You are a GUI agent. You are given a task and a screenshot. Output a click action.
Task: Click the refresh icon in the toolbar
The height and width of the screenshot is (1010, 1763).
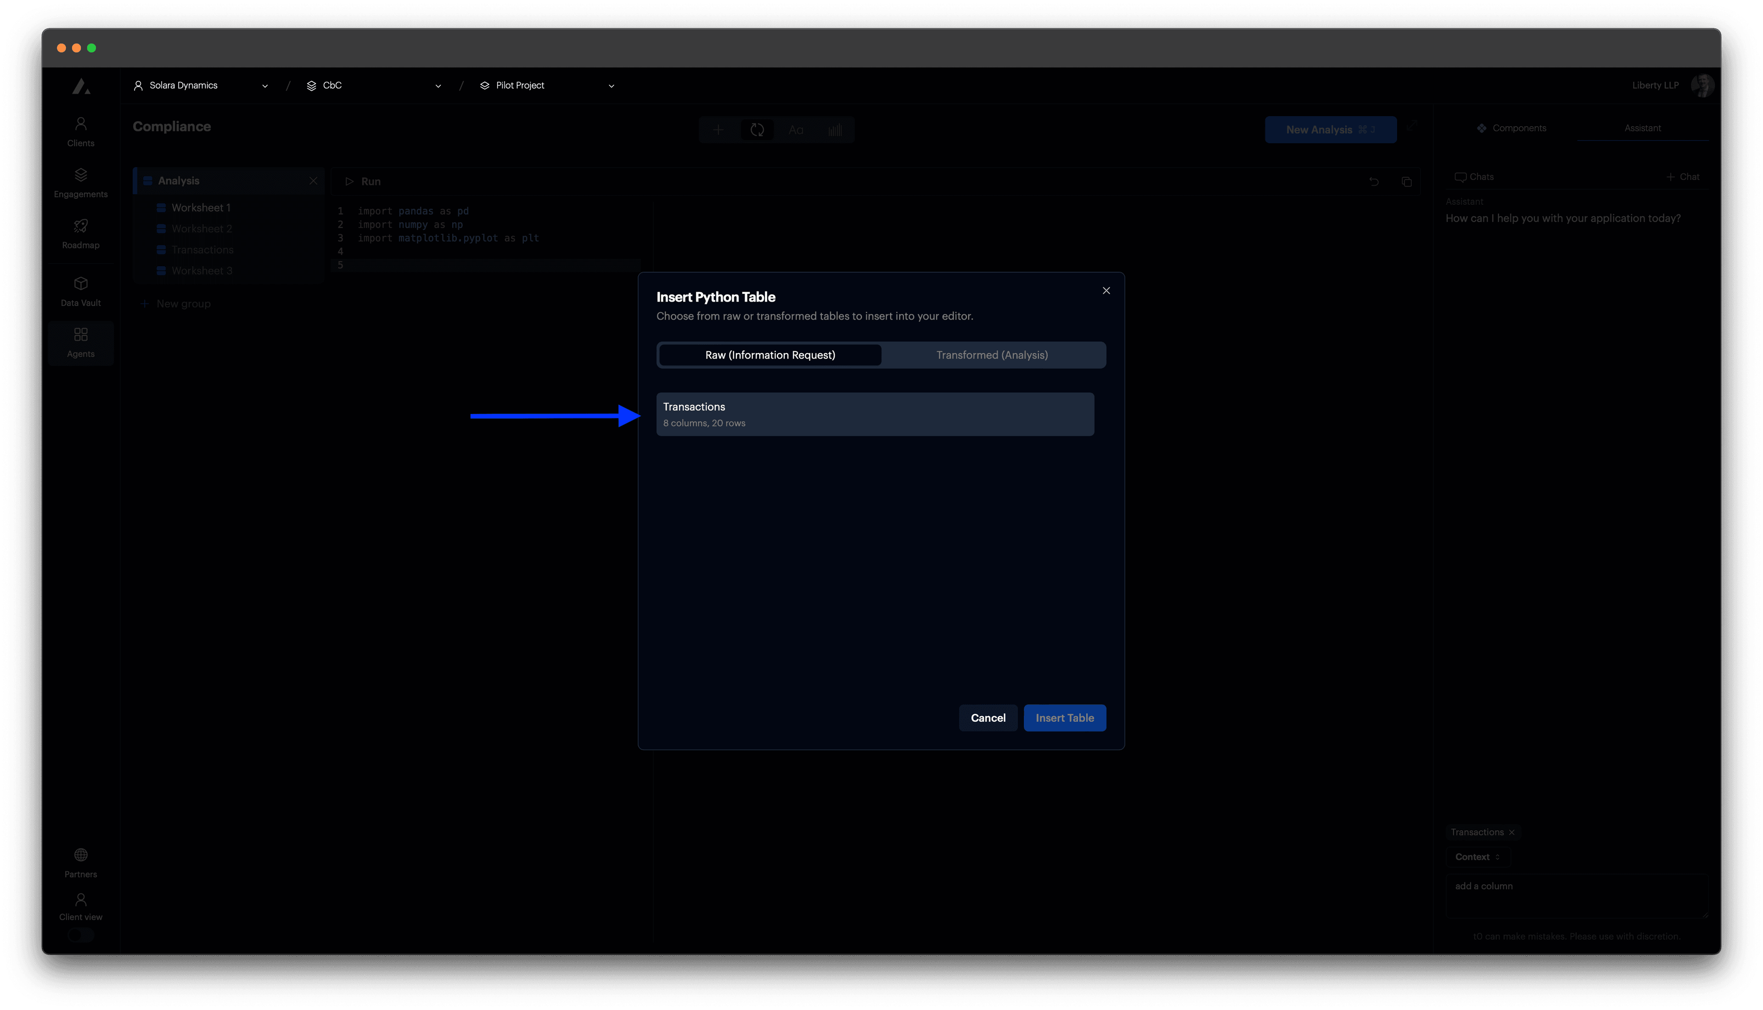758,130
